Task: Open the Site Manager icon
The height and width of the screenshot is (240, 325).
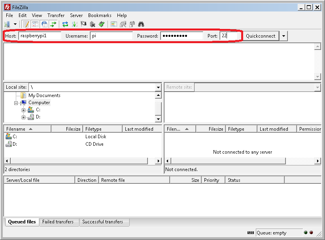Action: [8, 24]
